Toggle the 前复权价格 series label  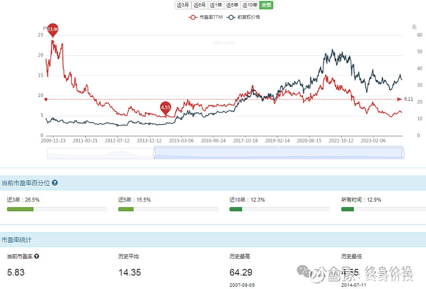pos(249,18)
